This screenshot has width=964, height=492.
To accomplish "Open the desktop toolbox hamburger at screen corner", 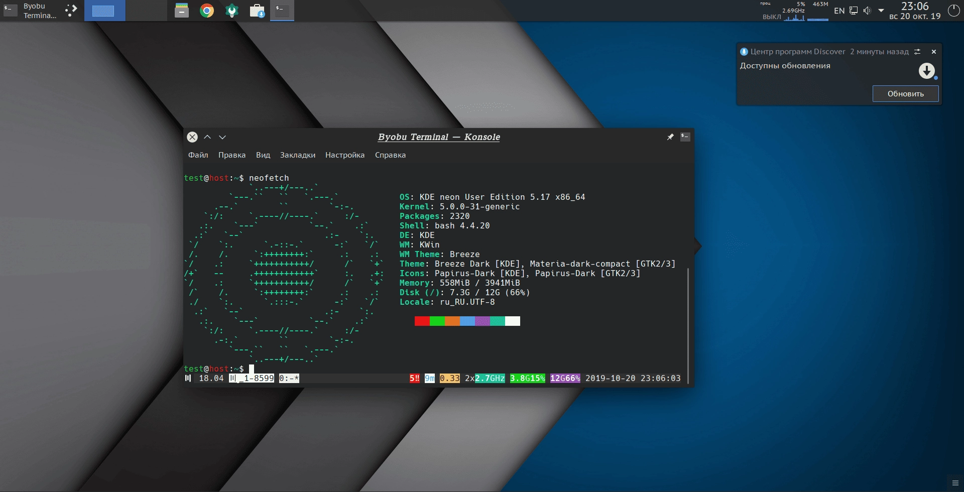I will (955, 483).
